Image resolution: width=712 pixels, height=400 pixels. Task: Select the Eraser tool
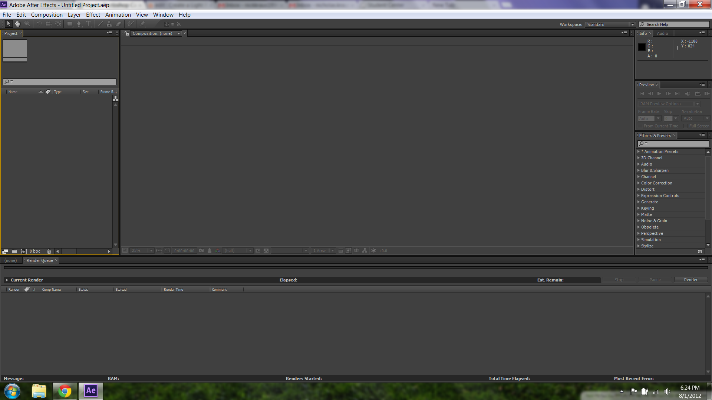[119, 24]
